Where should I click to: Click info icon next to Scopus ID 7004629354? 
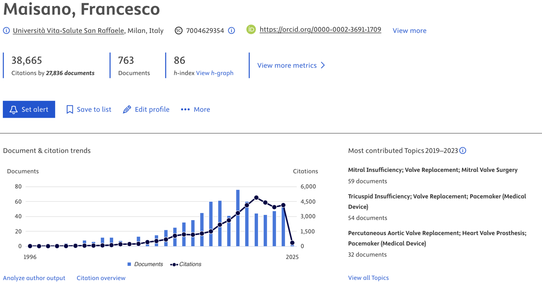tap(231, 31)
